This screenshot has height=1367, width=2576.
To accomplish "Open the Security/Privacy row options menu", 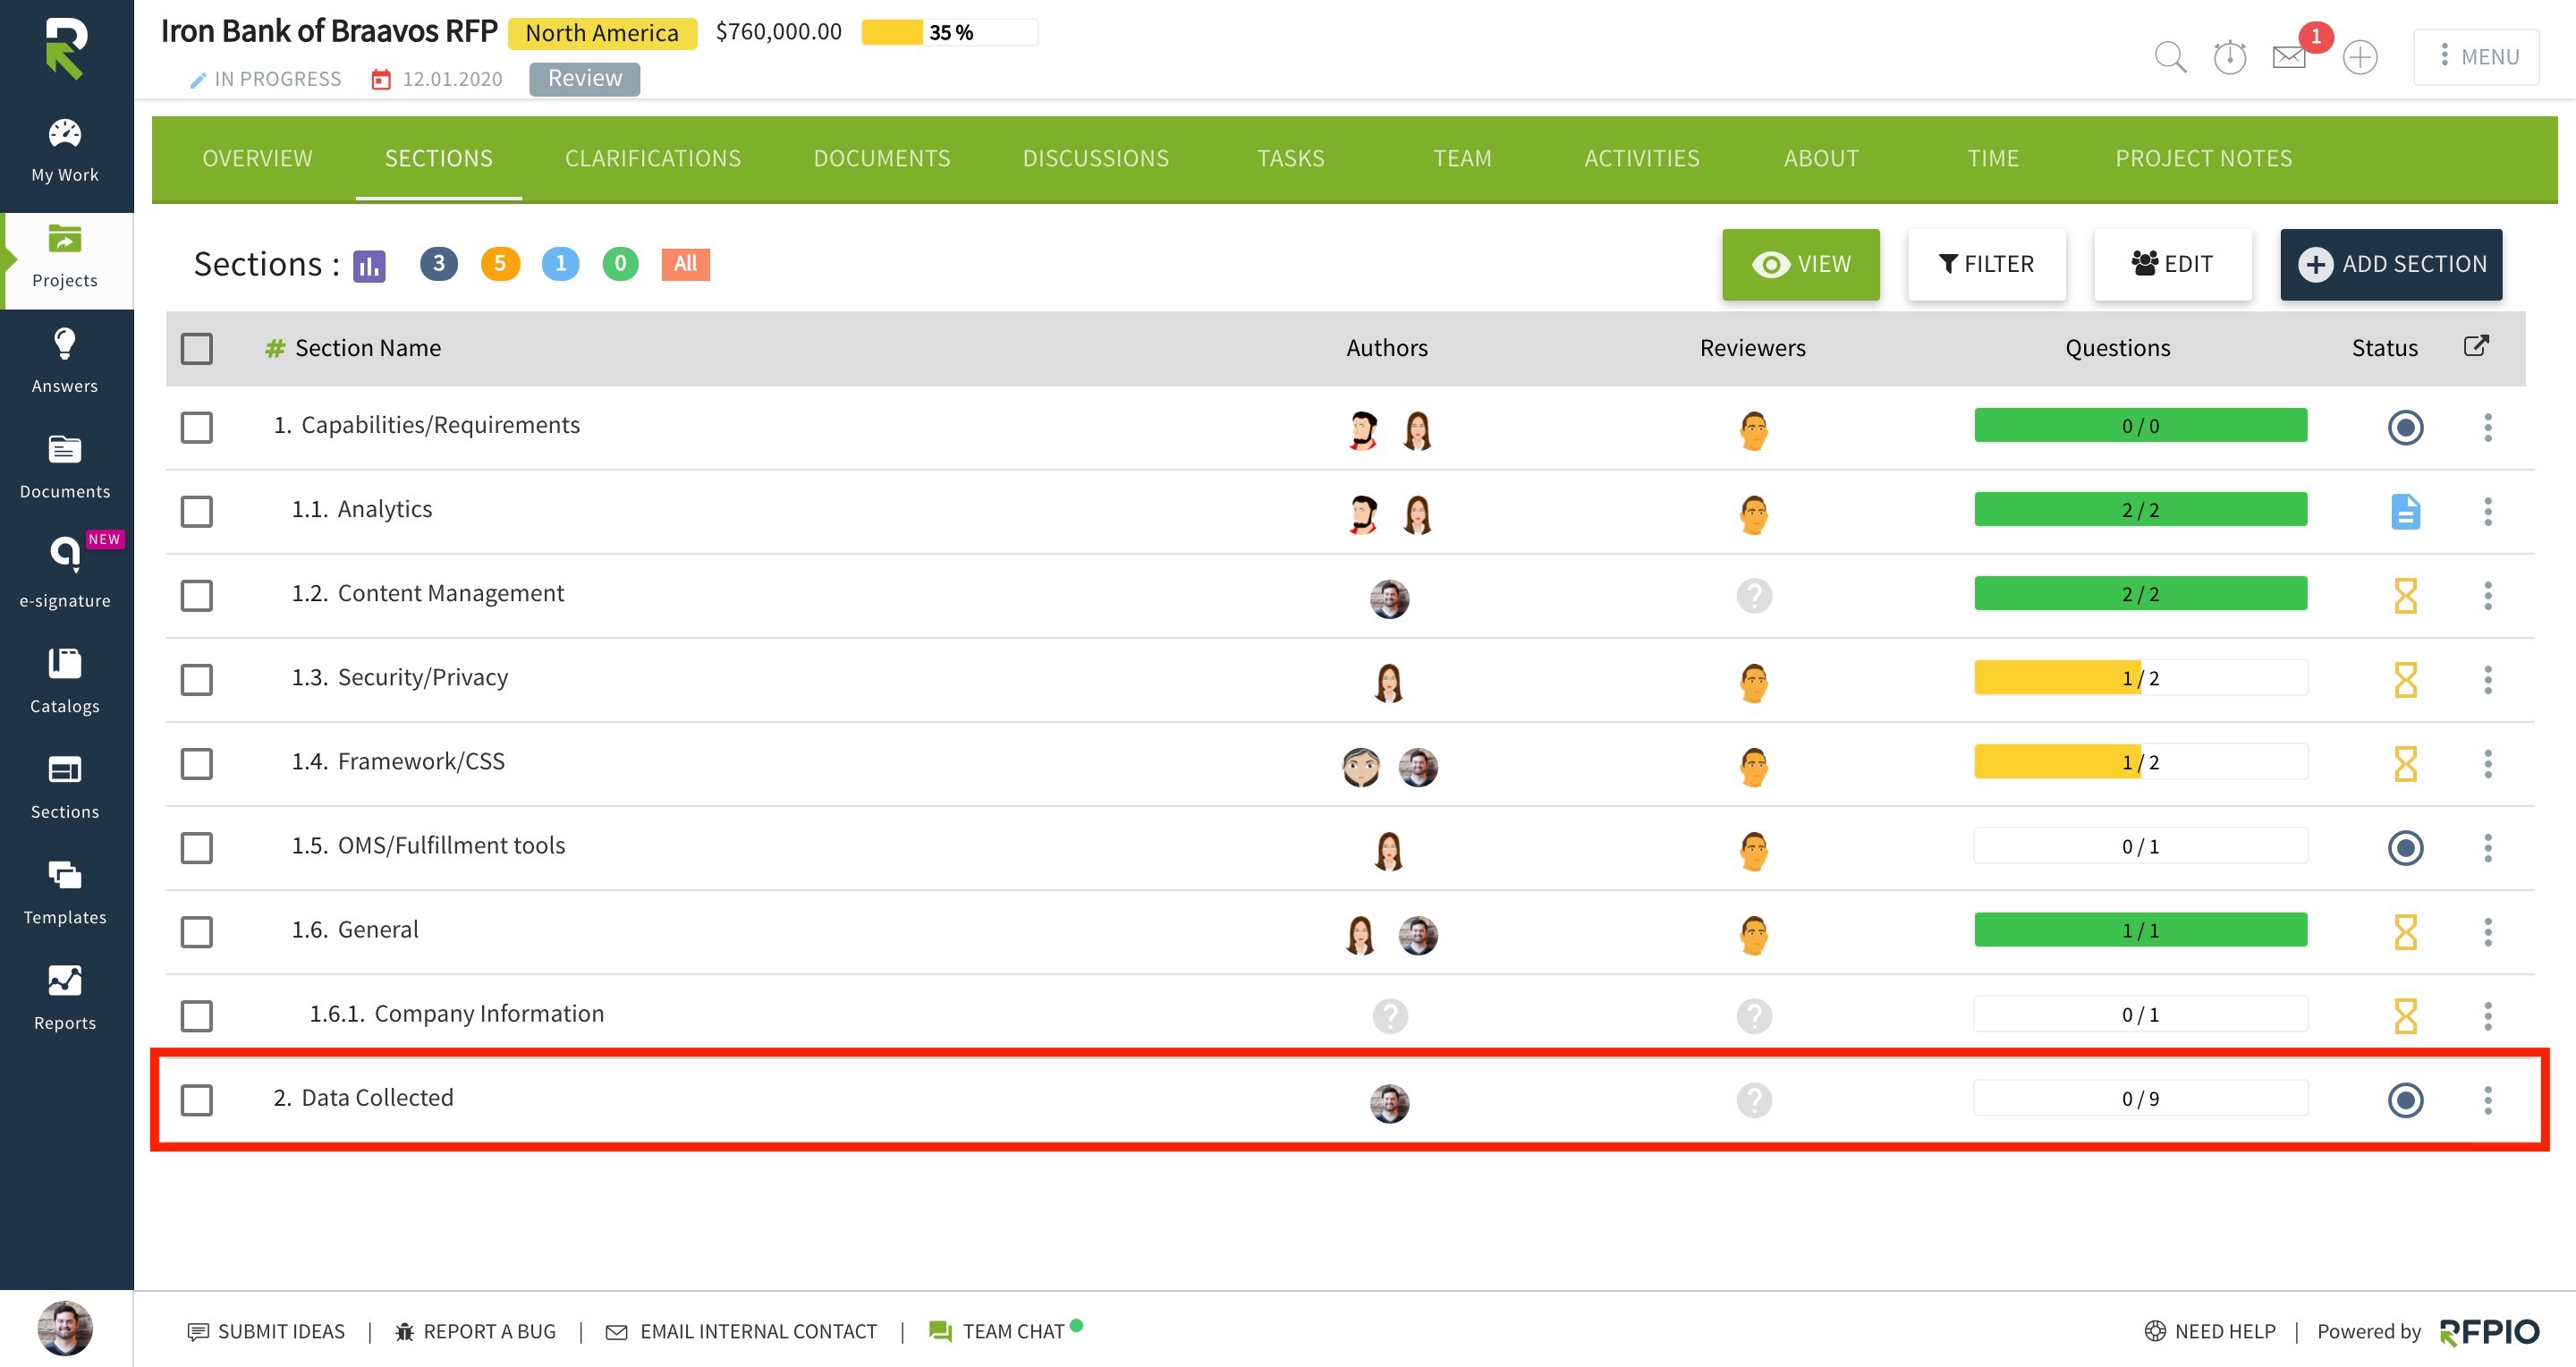I will (2487, 680).
